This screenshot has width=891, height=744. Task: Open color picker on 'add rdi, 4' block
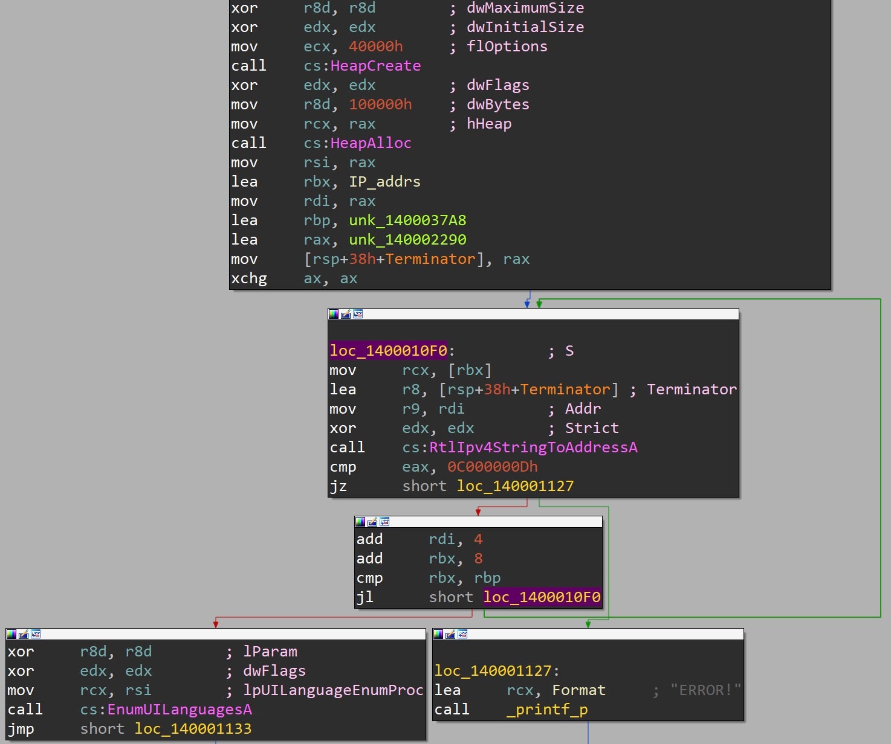[360, 522]
